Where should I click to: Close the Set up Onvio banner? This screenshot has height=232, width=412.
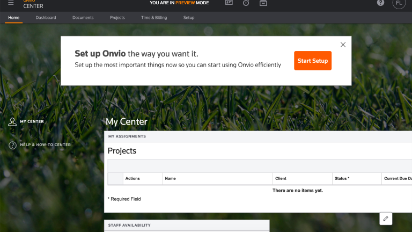point(343,45)
